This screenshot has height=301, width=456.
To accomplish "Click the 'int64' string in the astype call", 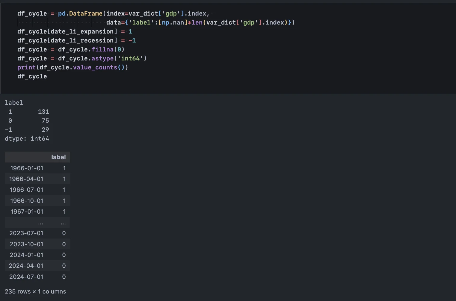I will tap(130, 58).
